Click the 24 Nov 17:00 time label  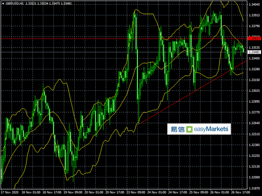point(178,192)
